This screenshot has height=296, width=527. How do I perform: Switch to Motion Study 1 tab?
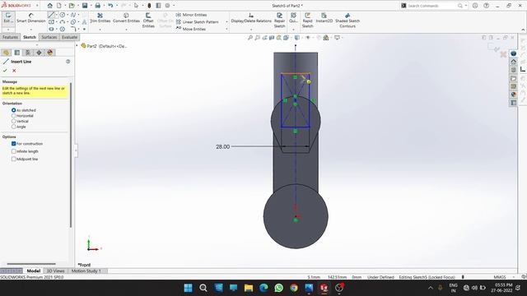[x=86, y=271]
